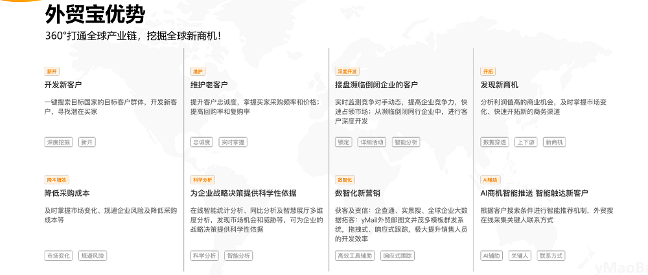Click the orange 新开 badge above 开发新客户
This screenshot has width=648, height=275.
coord(52,71)
